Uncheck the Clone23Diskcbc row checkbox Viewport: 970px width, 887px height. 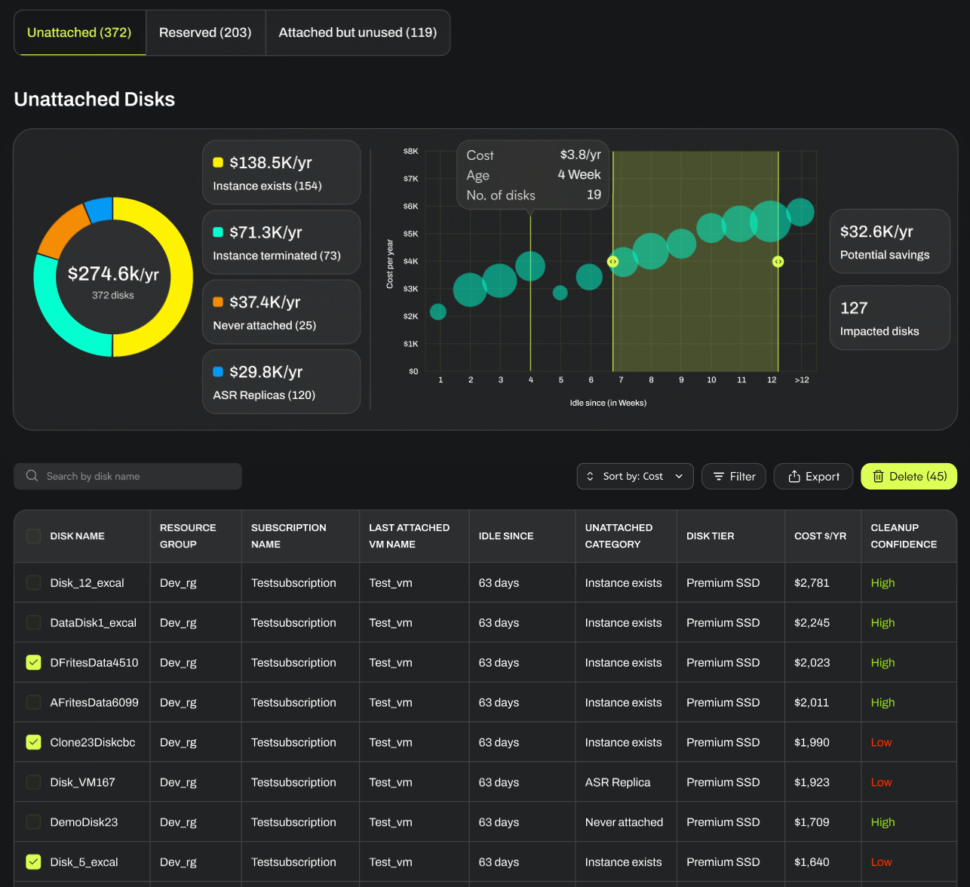pos(32,742)
